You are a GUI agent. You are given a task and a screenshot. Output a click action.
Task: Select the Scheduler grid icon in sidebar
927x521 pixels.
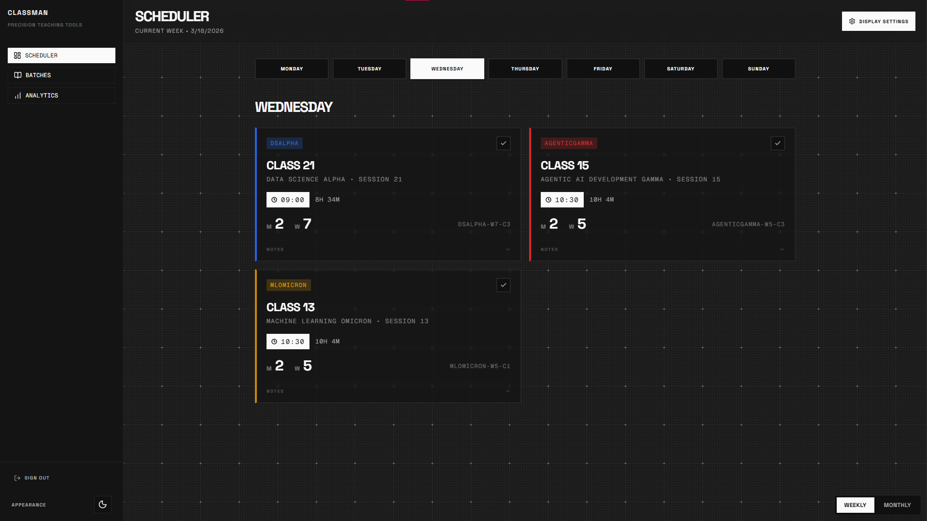[x=18, y=55]
